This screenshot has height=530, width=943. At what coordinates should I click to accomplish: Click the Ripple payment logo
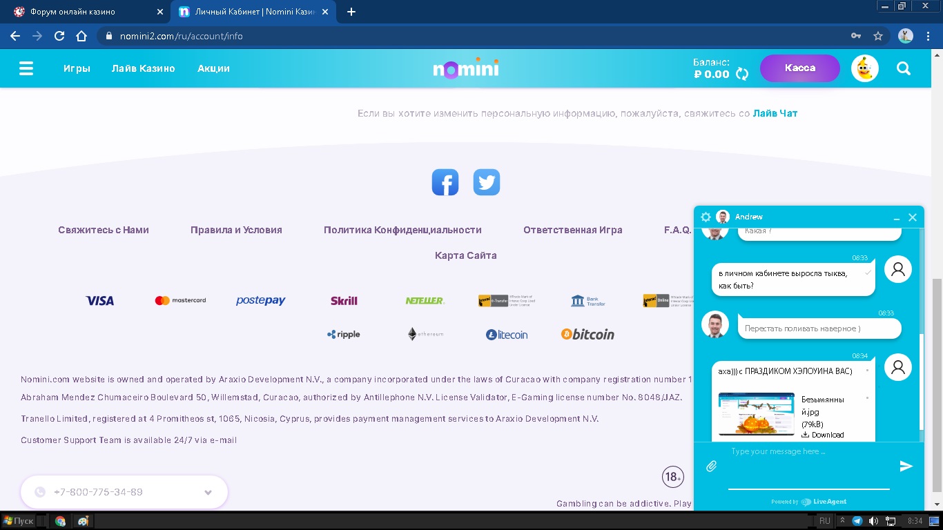[344, 335]
